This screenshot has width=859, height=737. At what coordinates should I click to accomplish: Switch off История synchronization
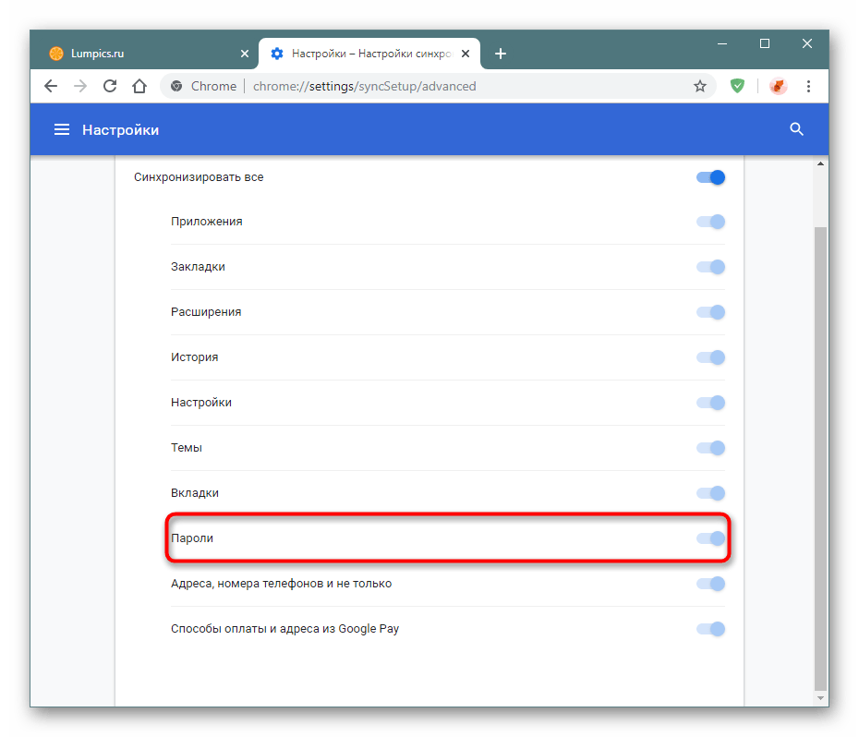[711, 357]
